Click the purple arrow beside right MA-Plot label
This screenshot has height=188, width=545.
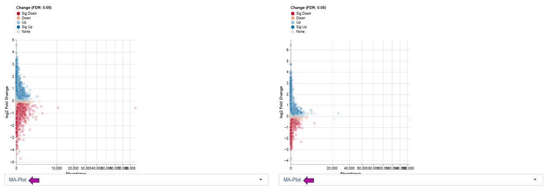pos(309,180)
